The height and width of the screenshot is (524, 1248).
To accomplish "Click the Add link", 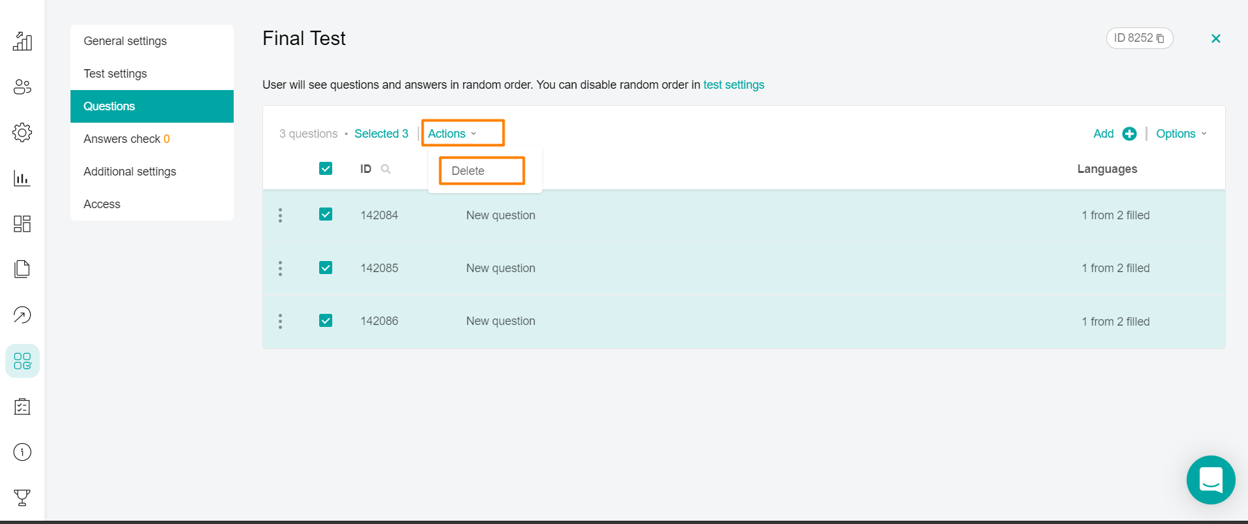I will click(x=1103, y=134).
